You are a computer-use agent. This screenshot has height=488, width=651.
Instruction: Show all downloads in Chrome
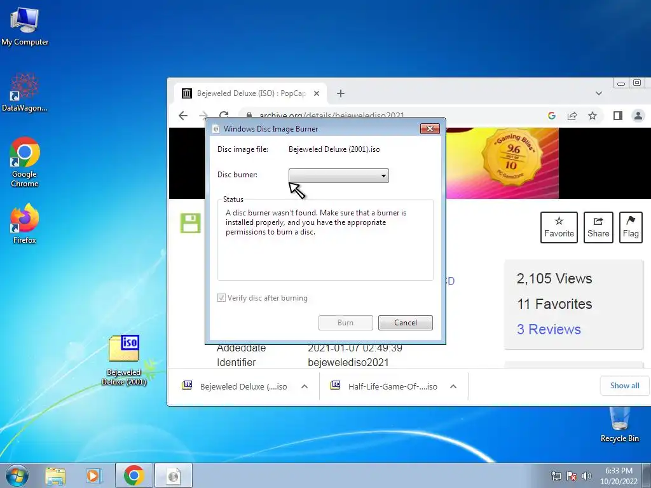click(624, 386)
